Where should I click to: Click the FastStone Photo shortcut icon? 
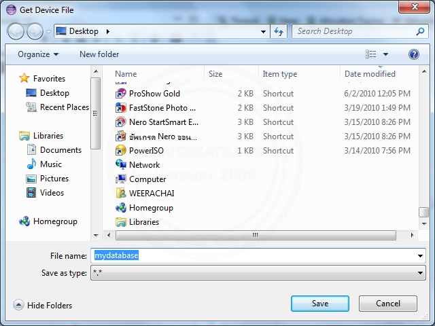tap(121, 108)
